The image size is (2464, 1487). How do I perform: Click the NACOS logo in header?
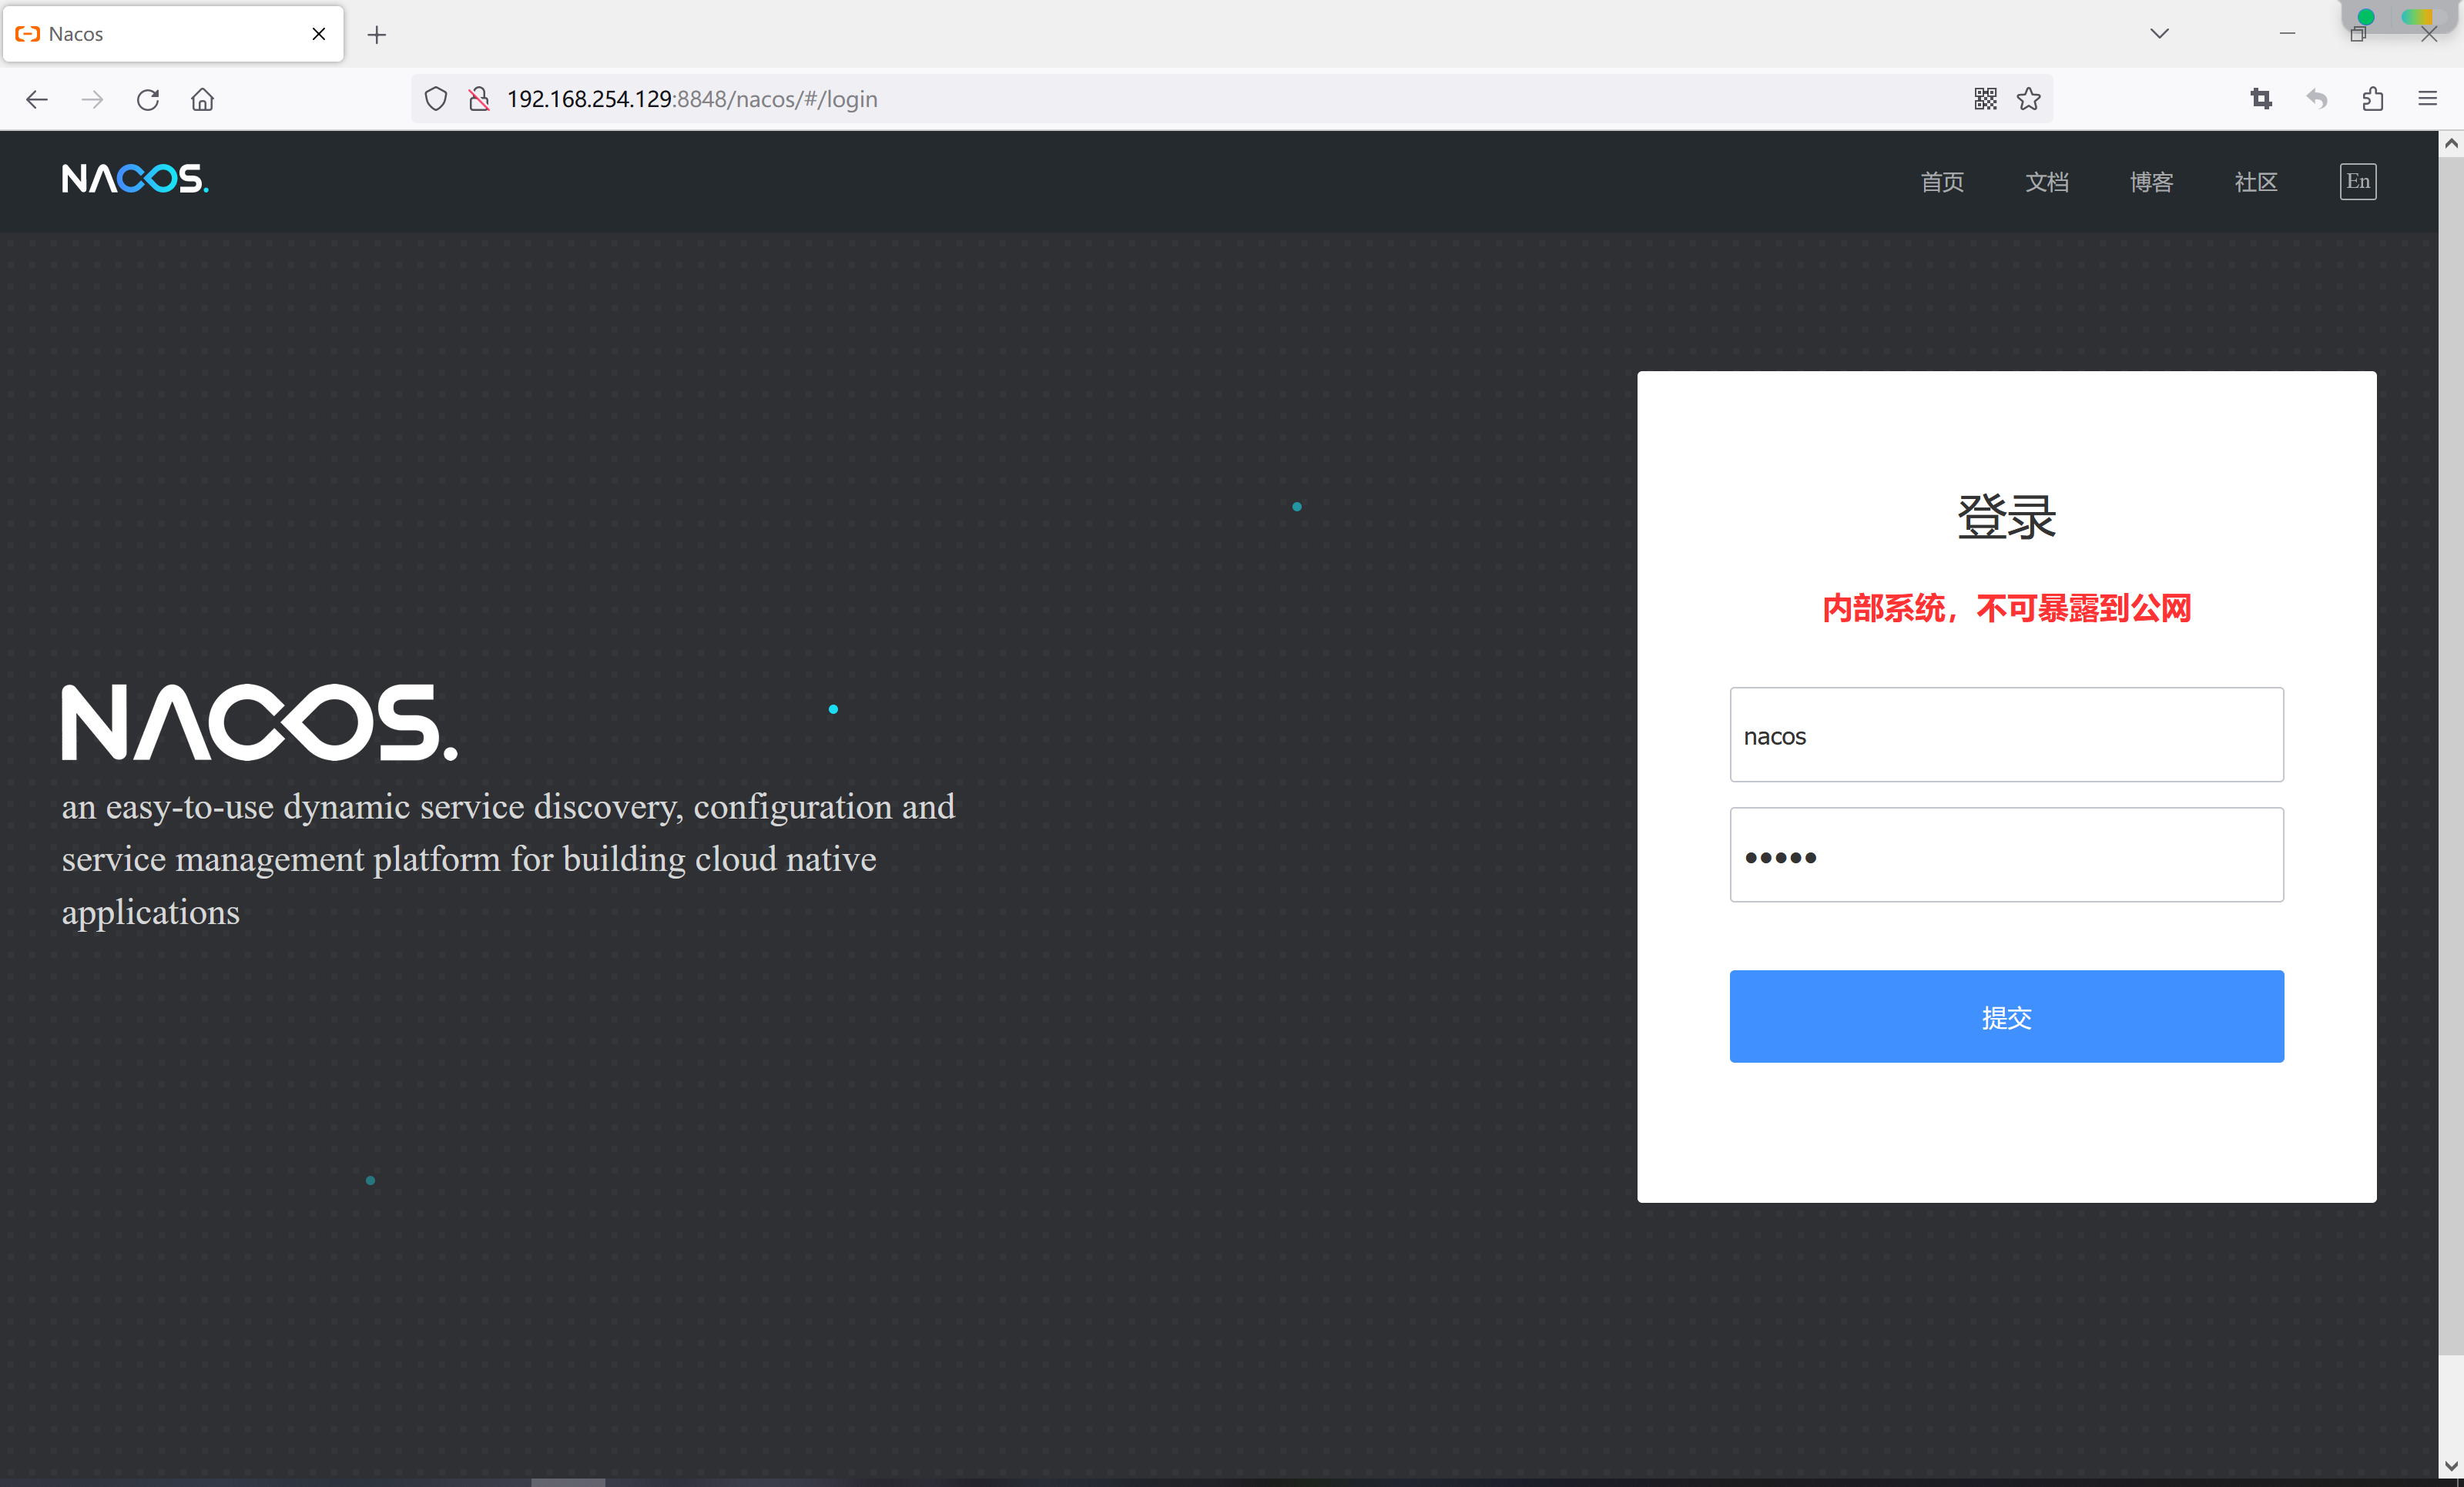click(x=135, y=179)
